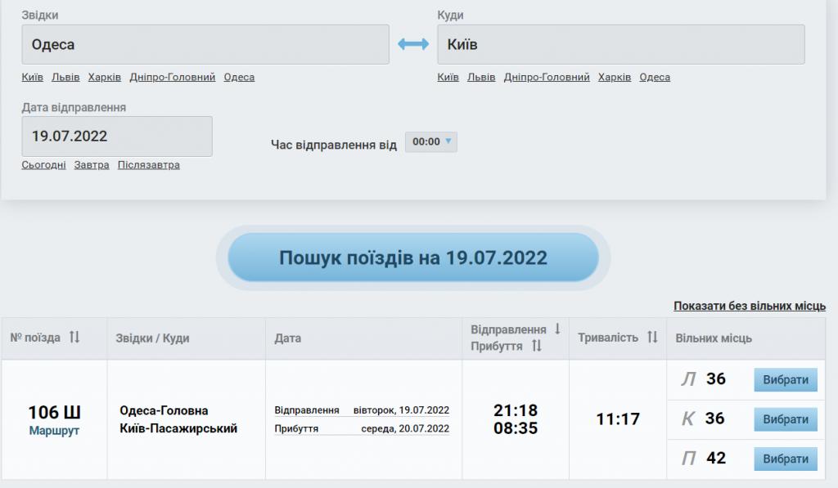Pick Харків under the Куди field
This screenshot has width=838, height=488.
615,78
